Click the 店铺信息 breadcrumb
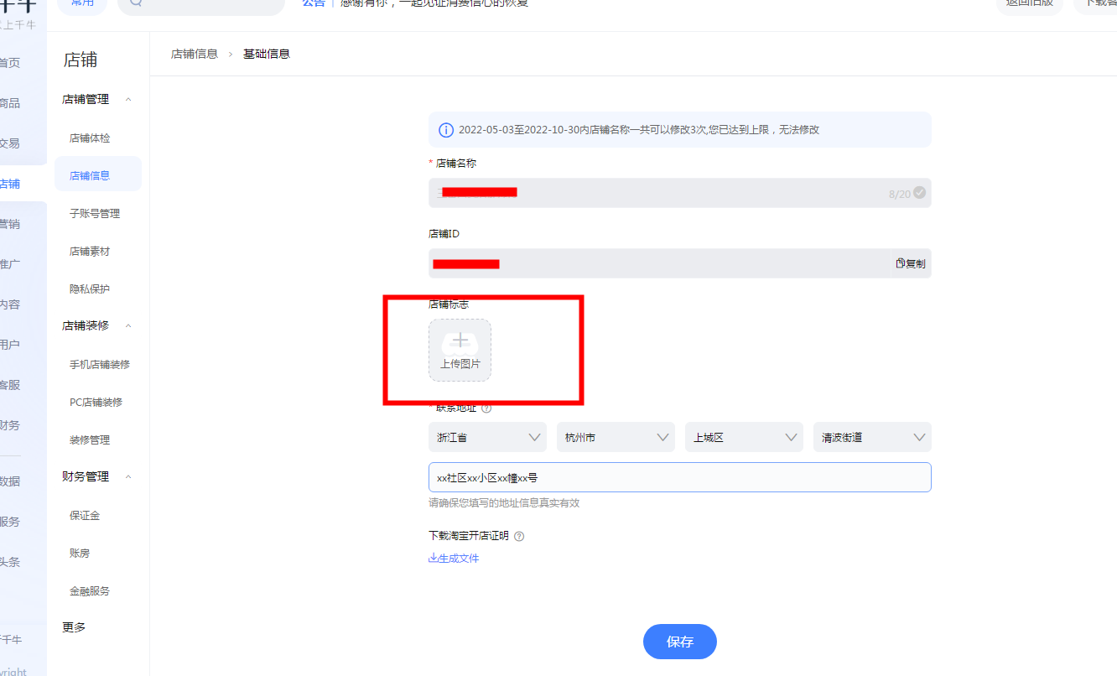This screenshot has width=1117, height=676. [x=195, y=54]
